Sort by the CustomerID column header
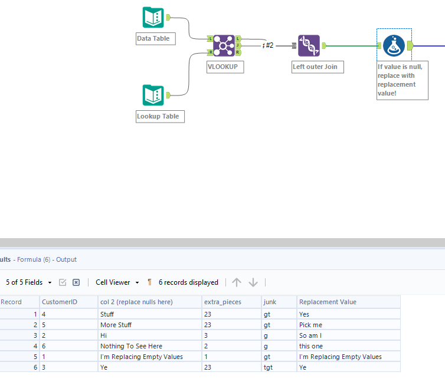The image size is (445, 382). coord(68,302)
